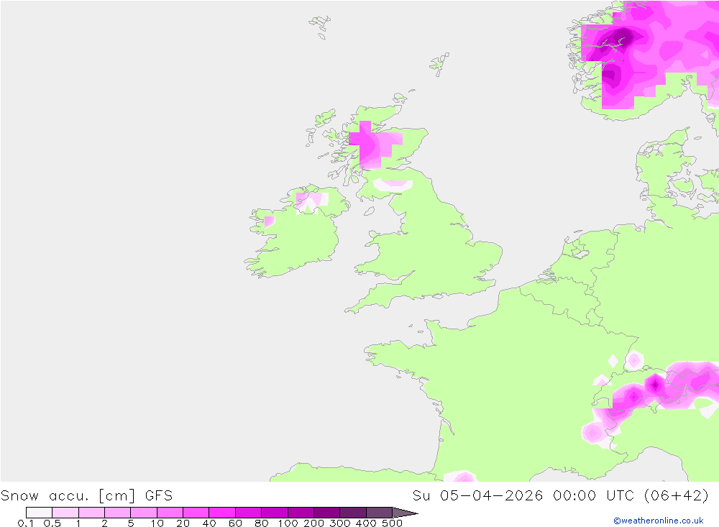
Task: Click the '100' legend scale label
Action: click(x=288, y=523)
